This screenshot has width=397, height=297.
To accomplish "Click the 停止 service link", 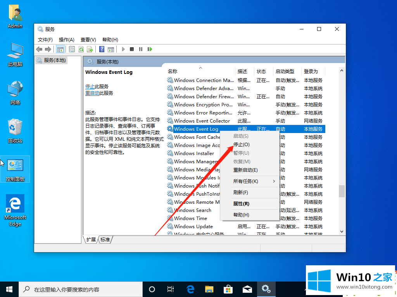I will pyautogui.click(x=90, y=87).
